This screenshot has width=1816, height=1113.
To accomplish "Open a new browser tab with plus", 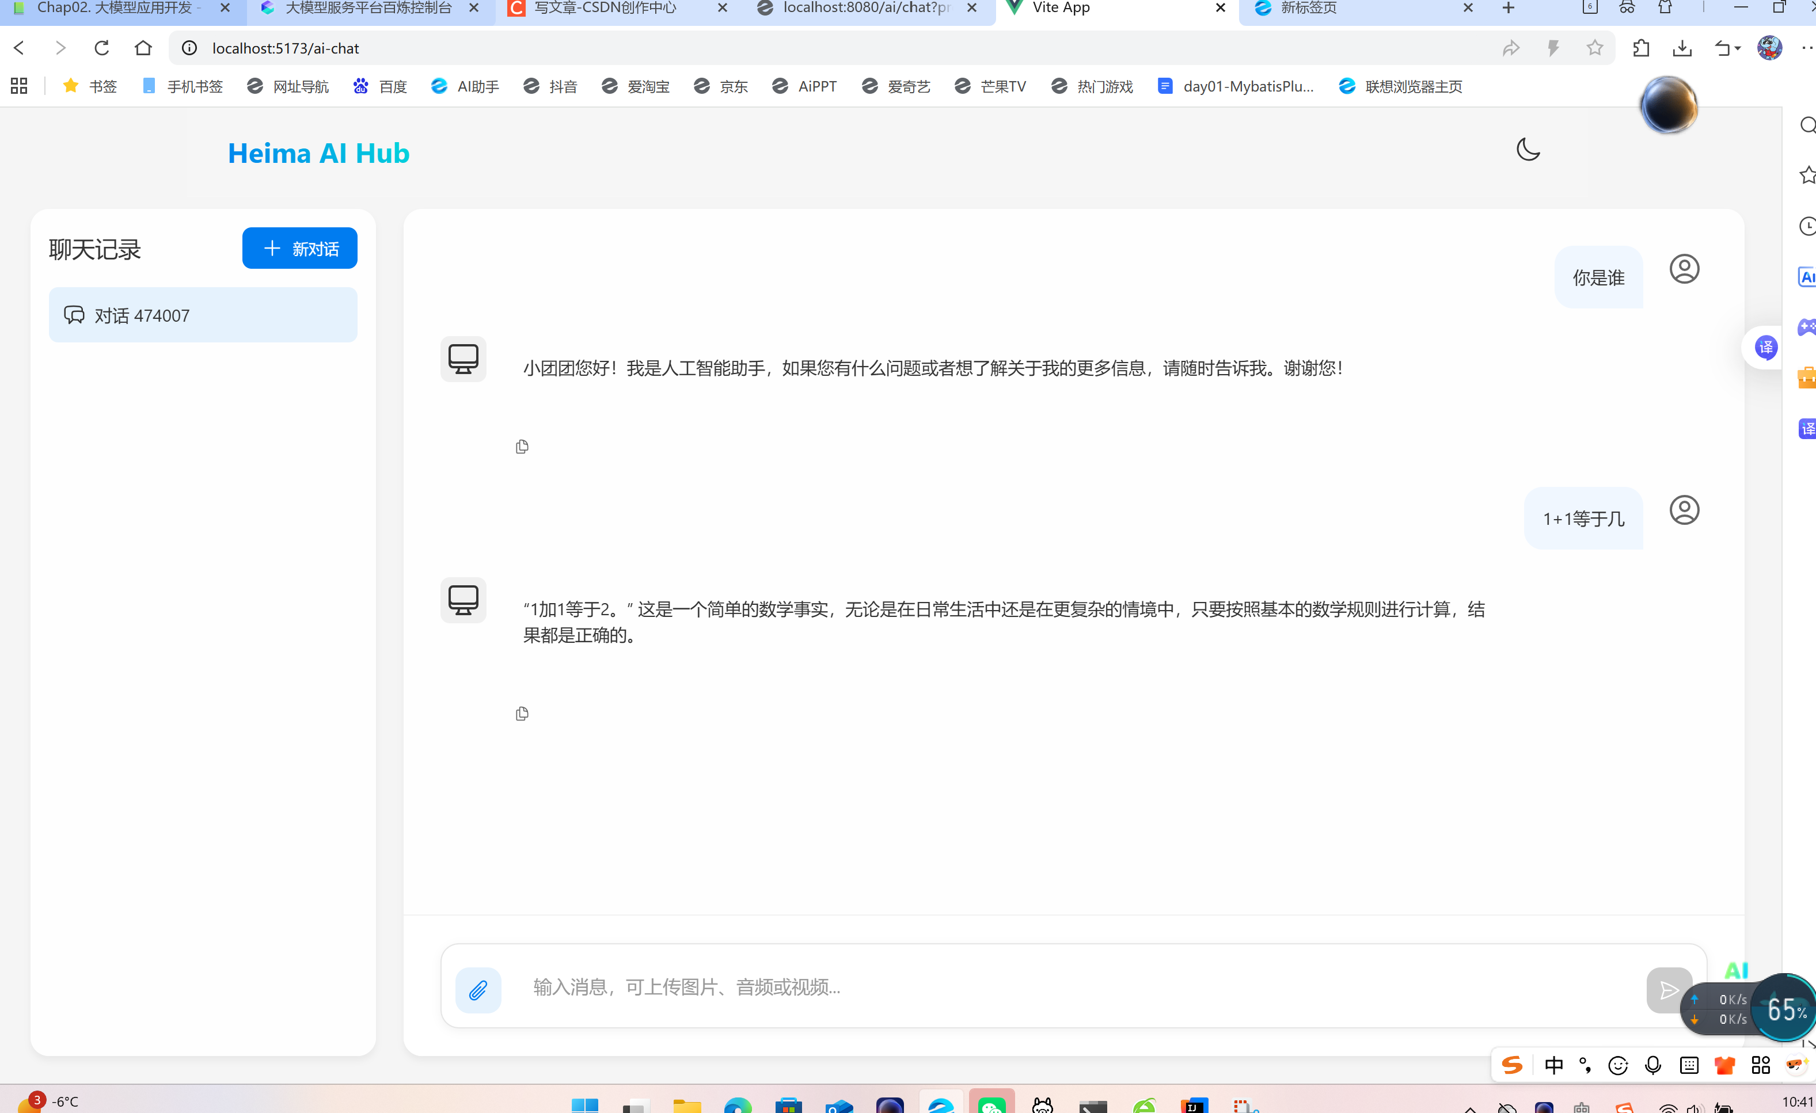I will click(x=1508, y=8).
